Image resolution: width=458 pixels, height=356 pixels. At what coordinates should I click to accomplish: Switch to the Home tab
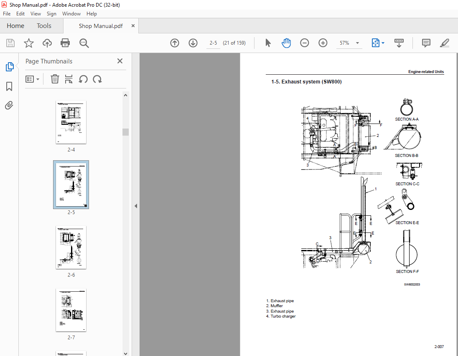(15, 26)
